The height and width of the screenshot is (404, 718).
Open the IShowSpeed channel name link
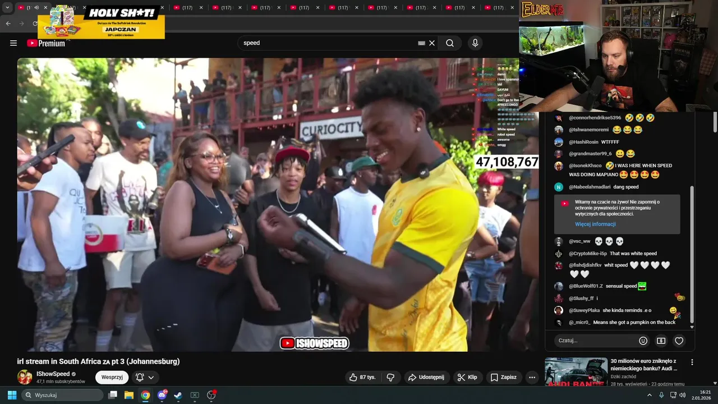(x=53, y=374)
